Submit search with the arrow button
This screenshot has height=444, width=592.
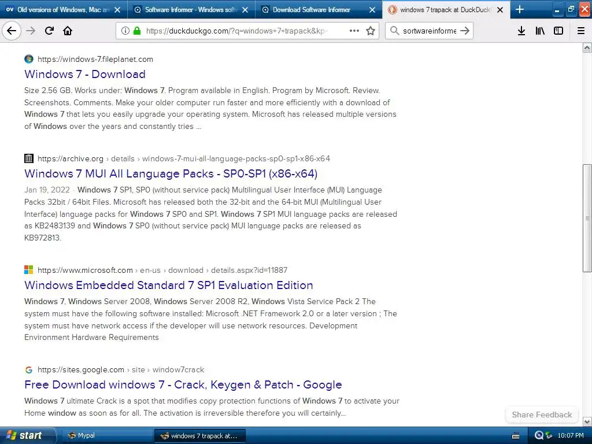tap(465, 31)
